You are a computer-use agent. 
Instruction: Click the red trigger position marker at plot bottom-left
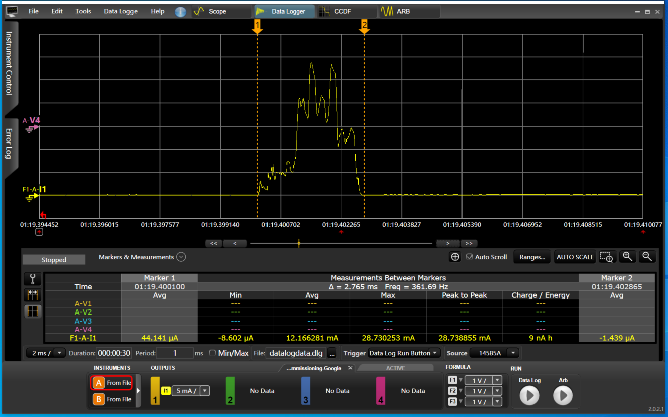coord(43,215)
